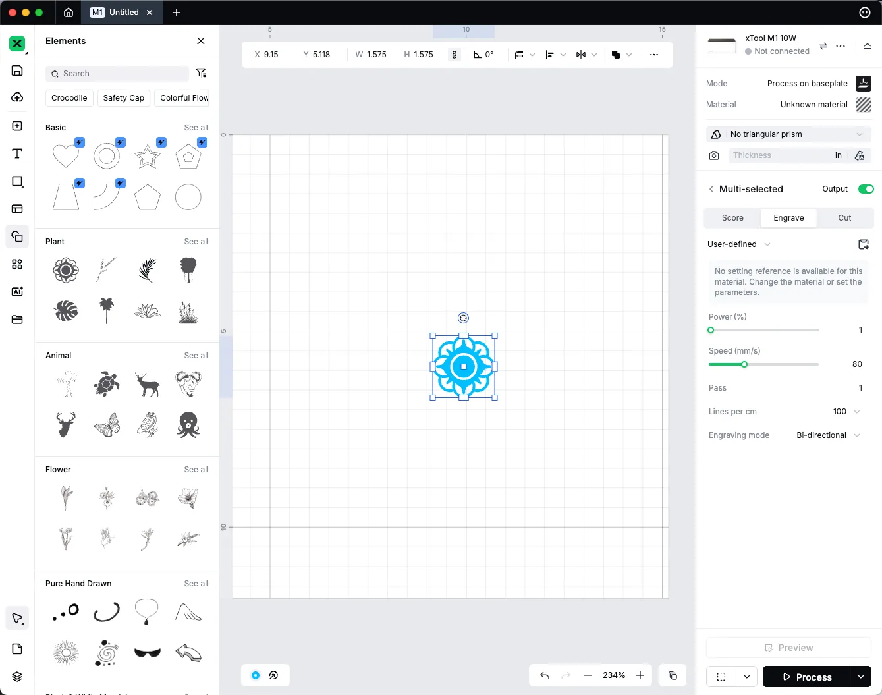Add the turtle element from Animal
Image resolution: width=882 pixels, height=695 pixels.
(x=106, y=383)
